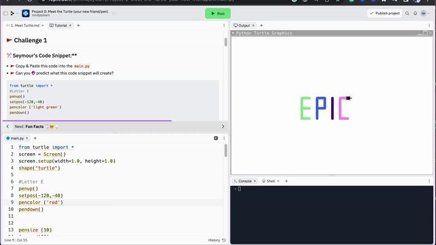Viewport: 436px width, 245px height.
Task: Add a new tab next to Tutorial
Action: (78, 25)
